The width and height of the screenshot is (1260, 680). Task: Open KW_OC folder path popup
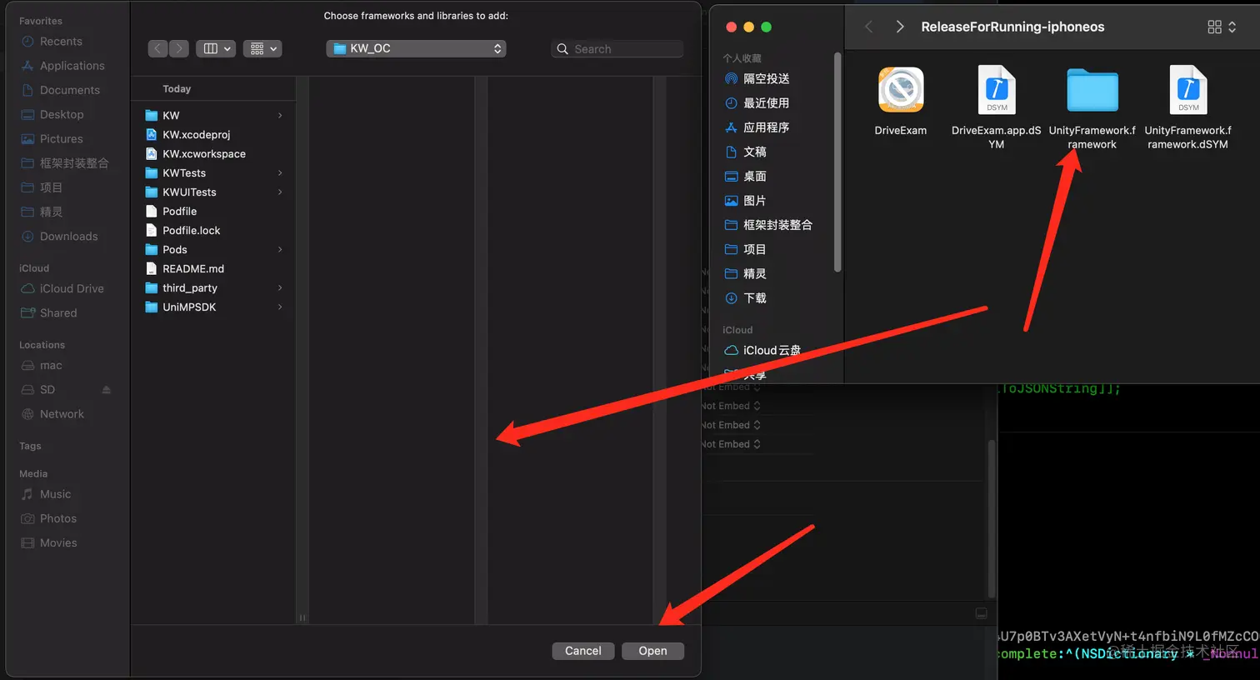click(x=416, y=49)
